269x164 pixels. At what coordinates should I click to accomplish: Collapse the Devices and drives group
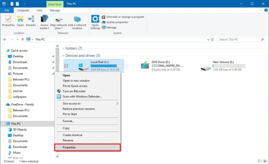point(63,56)
